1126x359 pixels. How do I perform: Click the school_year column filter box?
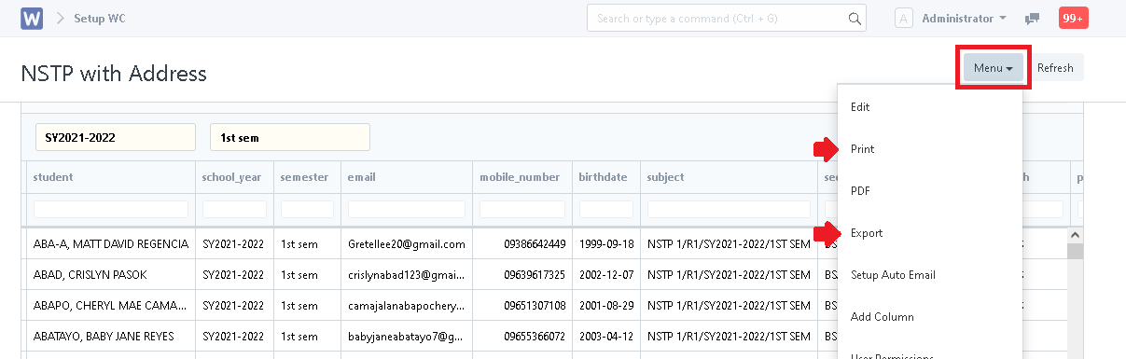tap(234, 209)
